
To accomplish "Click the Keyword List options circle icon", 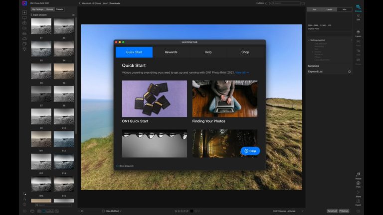I will 349,72.
